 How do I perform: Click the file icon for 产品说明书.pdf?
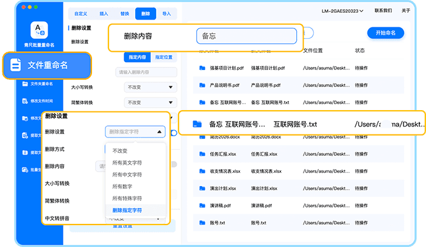[x=202, y=85]
